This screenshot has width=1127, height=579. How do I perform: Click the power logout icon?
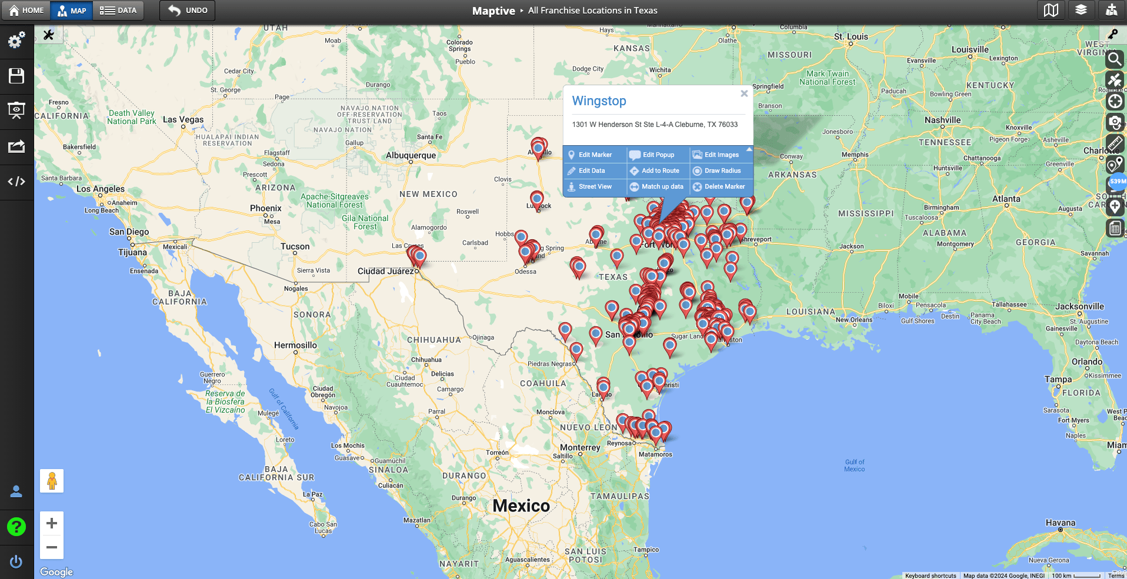pos(16,562)
